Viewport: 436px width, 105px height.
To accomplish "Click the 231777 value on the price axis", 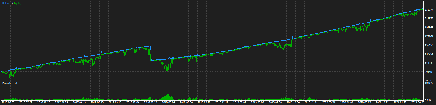I will (429, 10).
